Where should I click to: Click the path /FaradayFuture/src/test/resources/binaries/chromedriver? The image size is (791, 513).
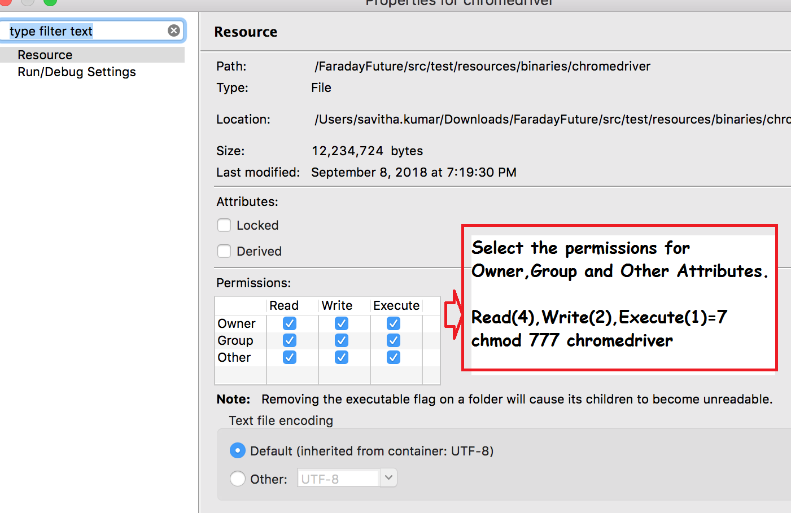pos(483,66)
